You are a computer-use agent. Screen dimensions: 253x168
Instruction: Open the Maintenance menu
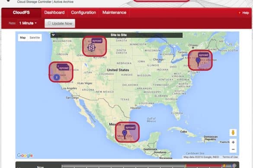[x=114, y=12]
